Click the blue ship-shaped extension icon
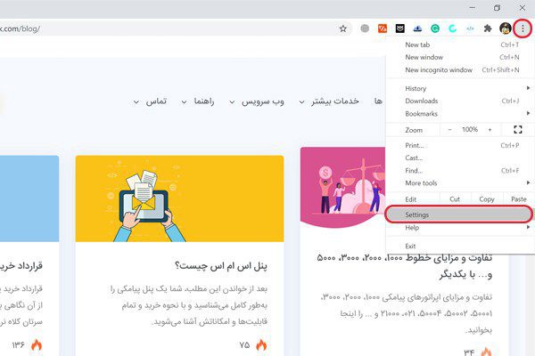This screenshot has height=356, width=535. tap(417, 28)
